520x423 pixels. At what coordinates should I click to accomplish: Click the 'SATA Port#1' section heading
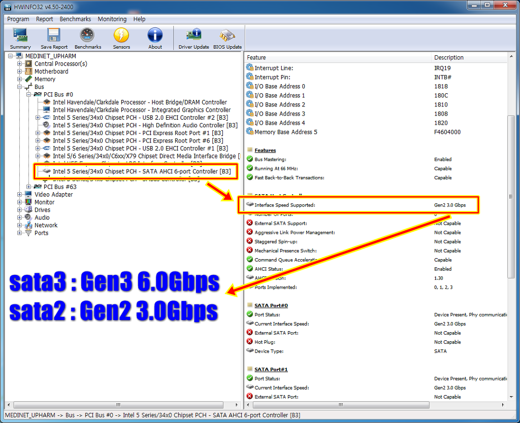[271, 369]
